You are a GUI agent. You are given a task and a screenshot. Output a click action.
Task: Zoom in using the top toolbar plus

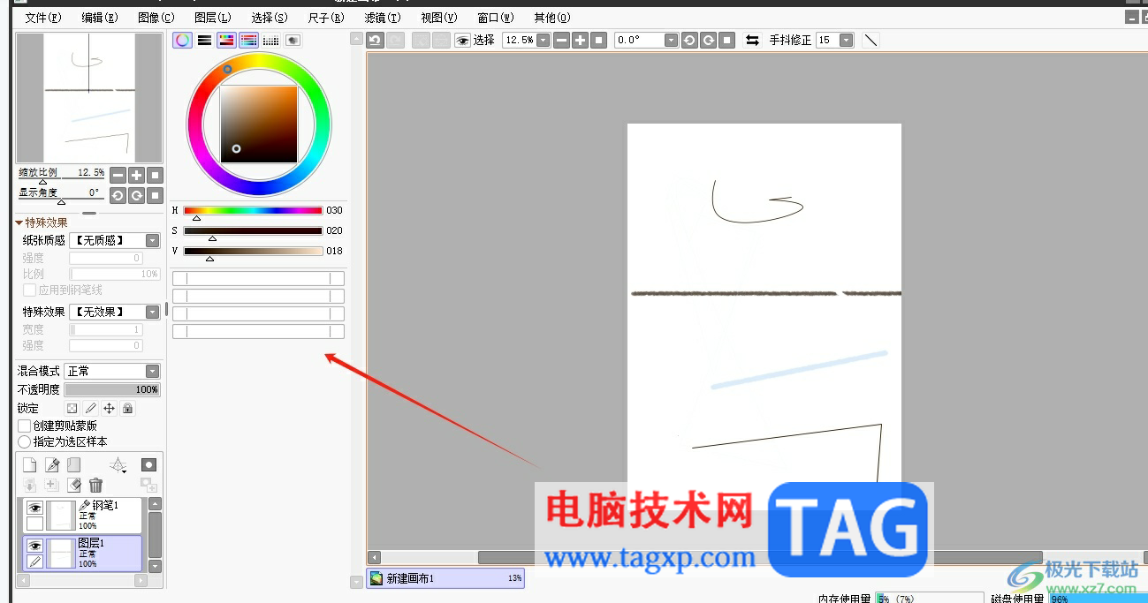[x=580, y=40]
